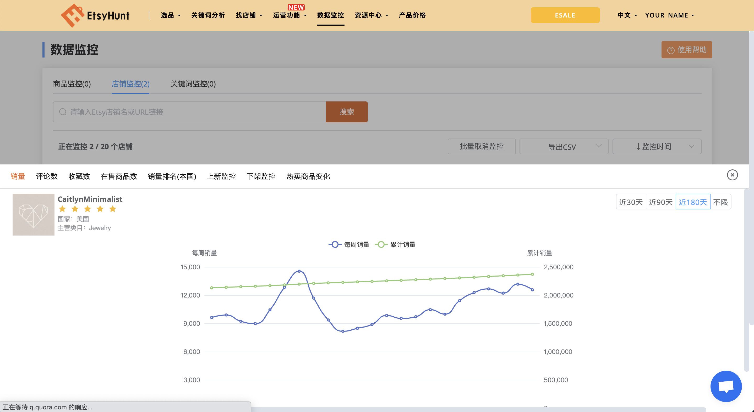Open 产品价格 in the top navigation

pos(412,15)
